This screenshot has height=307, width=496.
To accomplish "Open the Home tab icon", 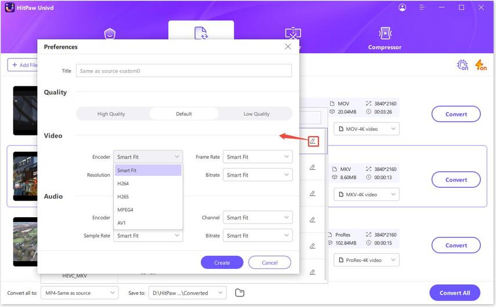I will pos(110,34).
